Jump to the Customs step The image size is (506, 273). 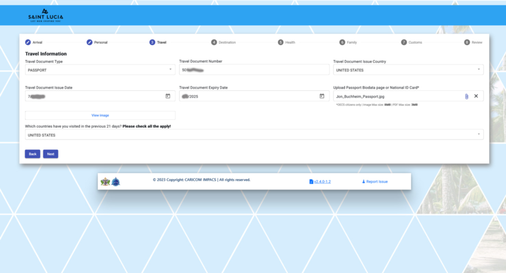click(x=412, y=42)
